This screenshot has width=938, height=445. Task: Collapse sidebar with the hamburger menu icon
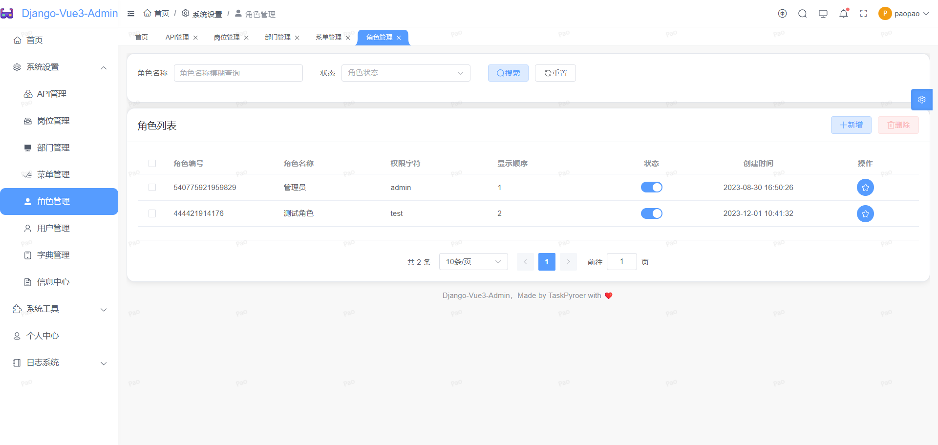pyautogui.click(x=131, y=14)
